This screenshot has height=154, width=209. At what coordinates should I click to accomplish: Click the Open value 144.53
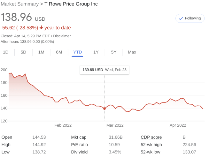(x=39, y=137)
